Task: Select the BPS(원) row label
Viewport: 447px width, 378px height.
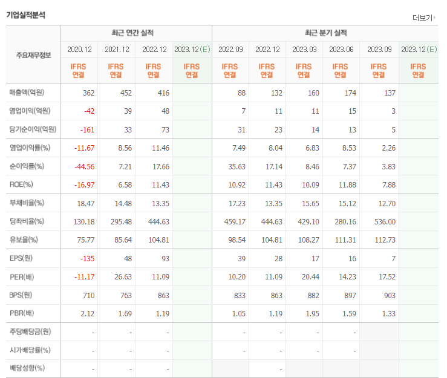Action: pyautogui.click(x=21, y=295)
